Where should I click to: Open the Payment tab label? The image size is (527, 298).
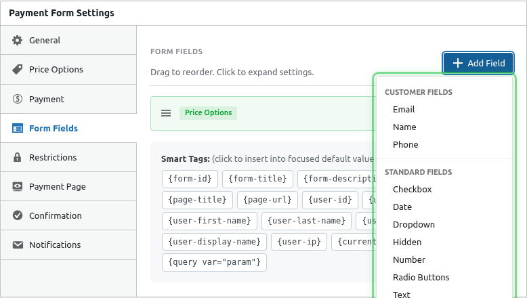(46, 99)
